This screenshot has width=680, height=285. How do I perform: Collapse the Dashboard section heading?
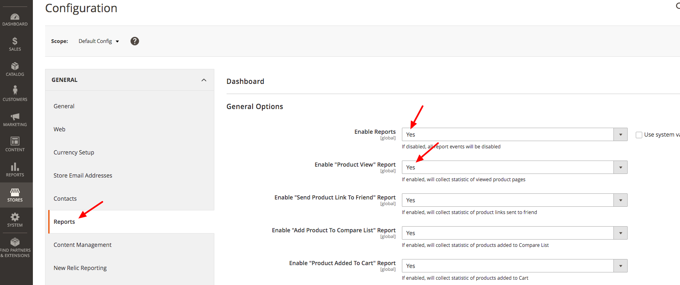245,81
